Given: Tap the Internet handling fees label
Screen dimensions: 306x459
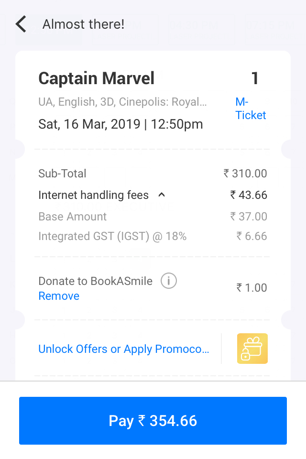Looking at the screenshot, I should pyautogui.click(x=93, y=195).
